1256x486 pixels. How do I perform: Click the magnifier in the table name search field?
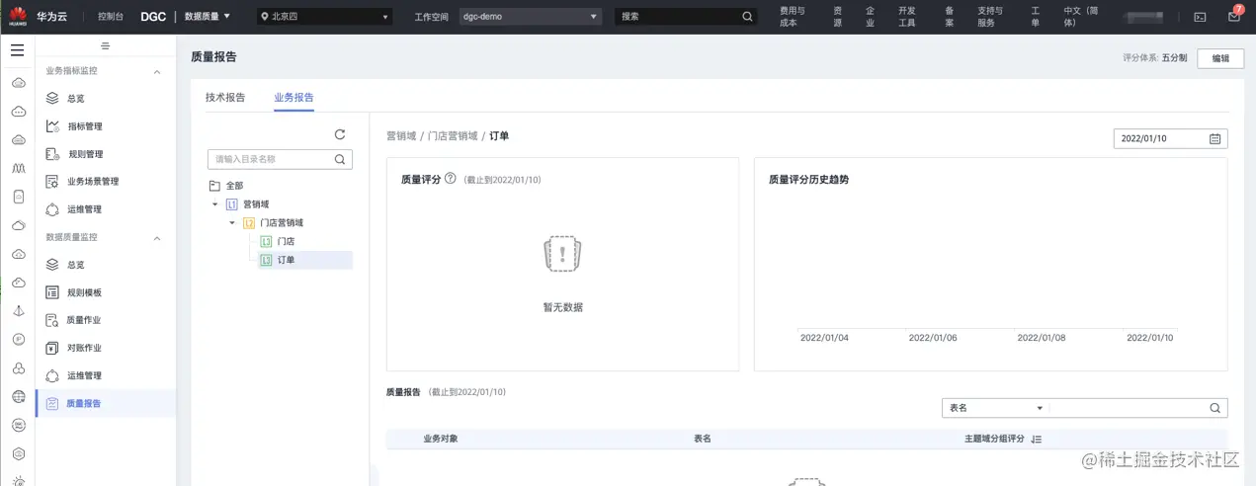tap(1215, 408)
